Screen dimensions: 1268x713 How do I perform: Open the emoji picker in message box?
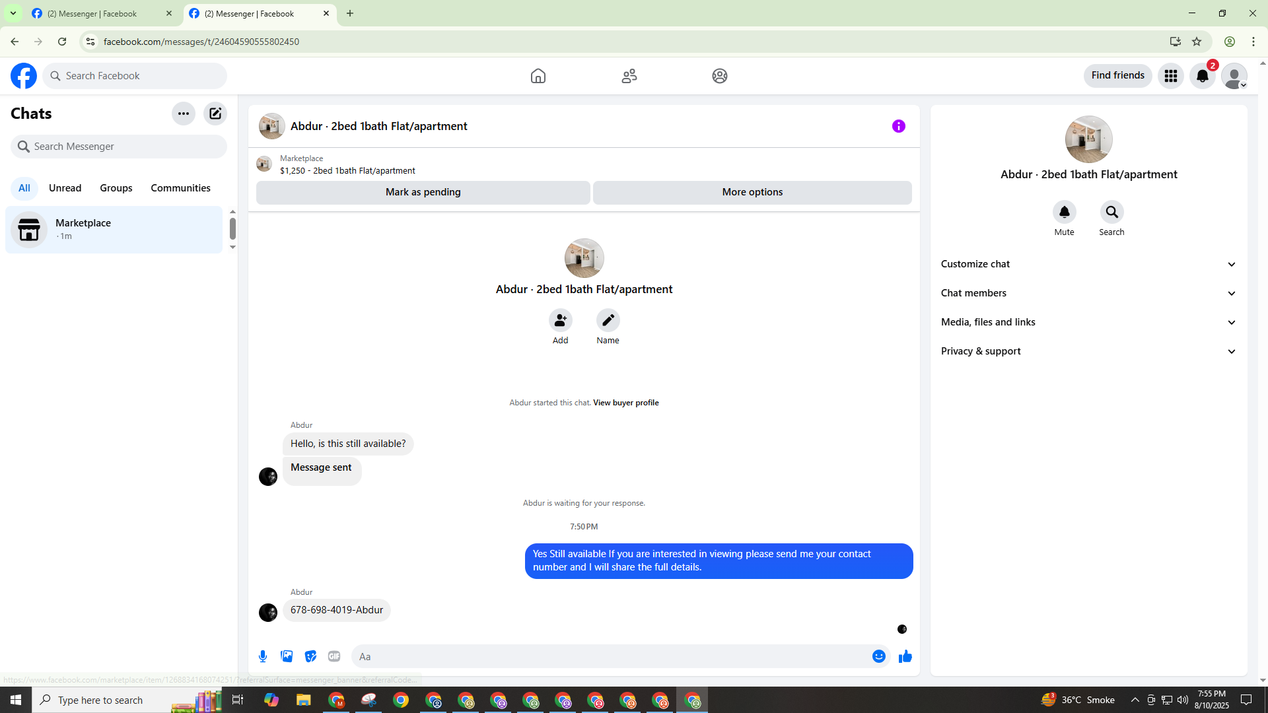[878, 656]
